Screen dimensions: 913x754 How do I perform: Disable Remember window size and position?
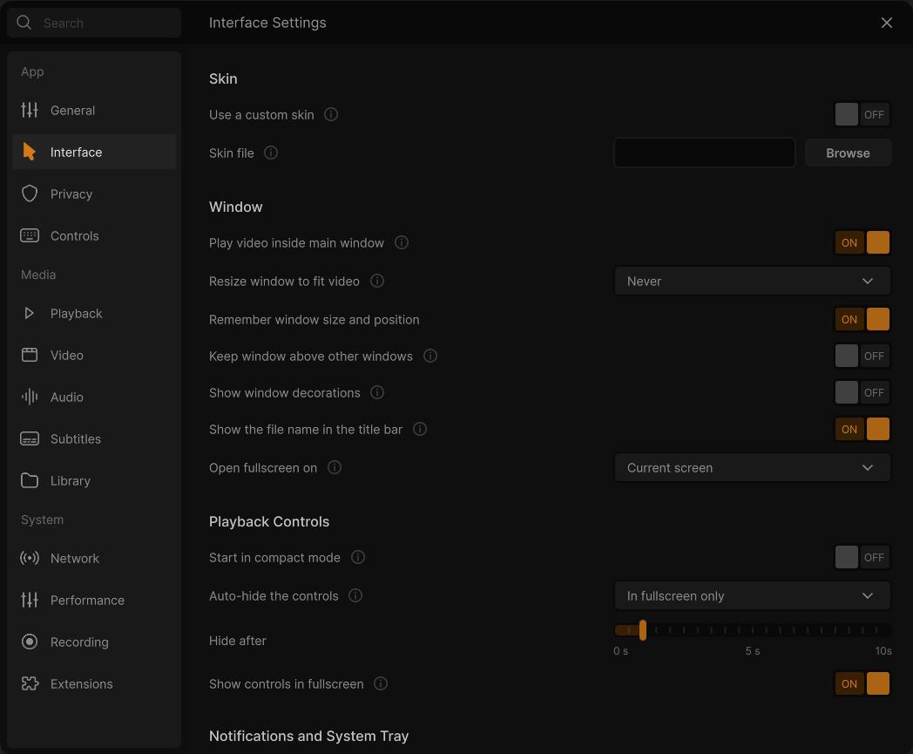click(862, 319)
